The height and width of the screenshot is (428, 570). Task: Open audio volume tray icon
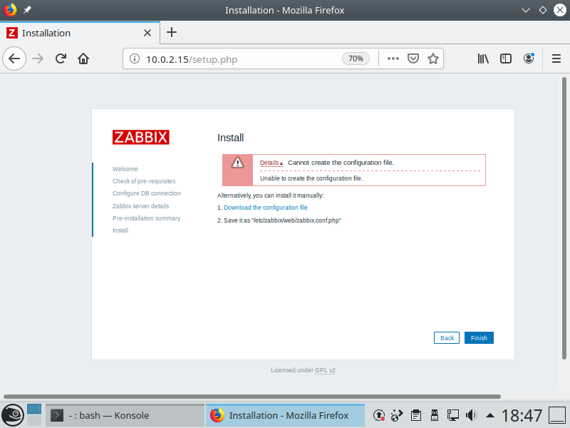click(x=471, y=415)
